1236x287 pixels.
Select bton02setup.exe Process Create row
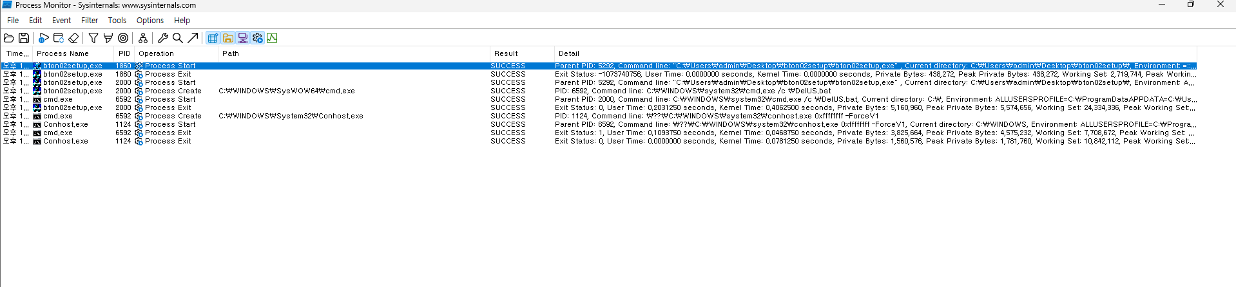(x=599, y=91)
